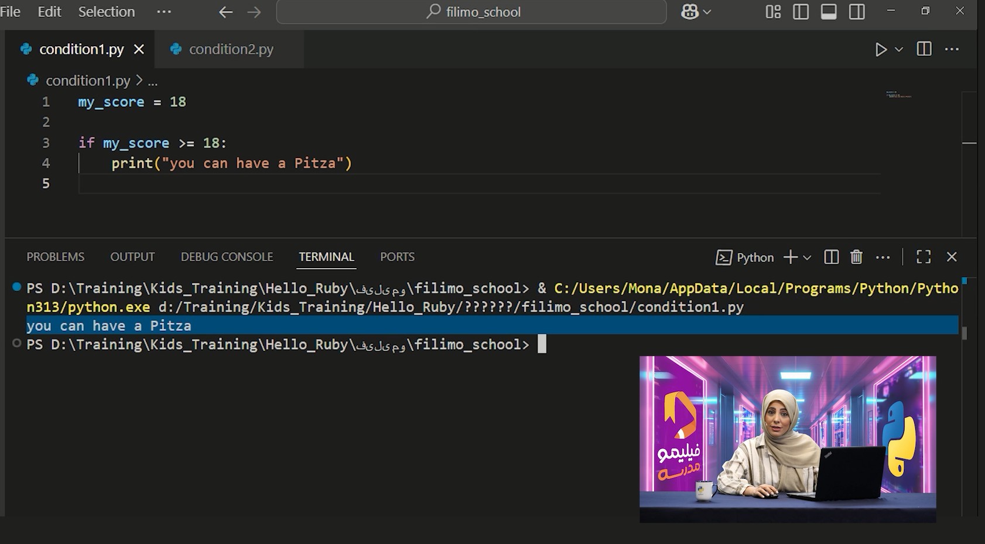Open the Customize Layout icon

tap(773, 12)
